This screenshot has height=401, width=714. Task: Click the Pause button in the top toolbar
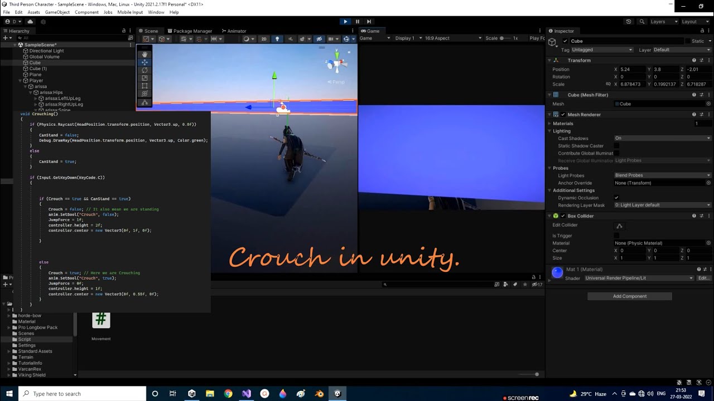pos(357,21)
